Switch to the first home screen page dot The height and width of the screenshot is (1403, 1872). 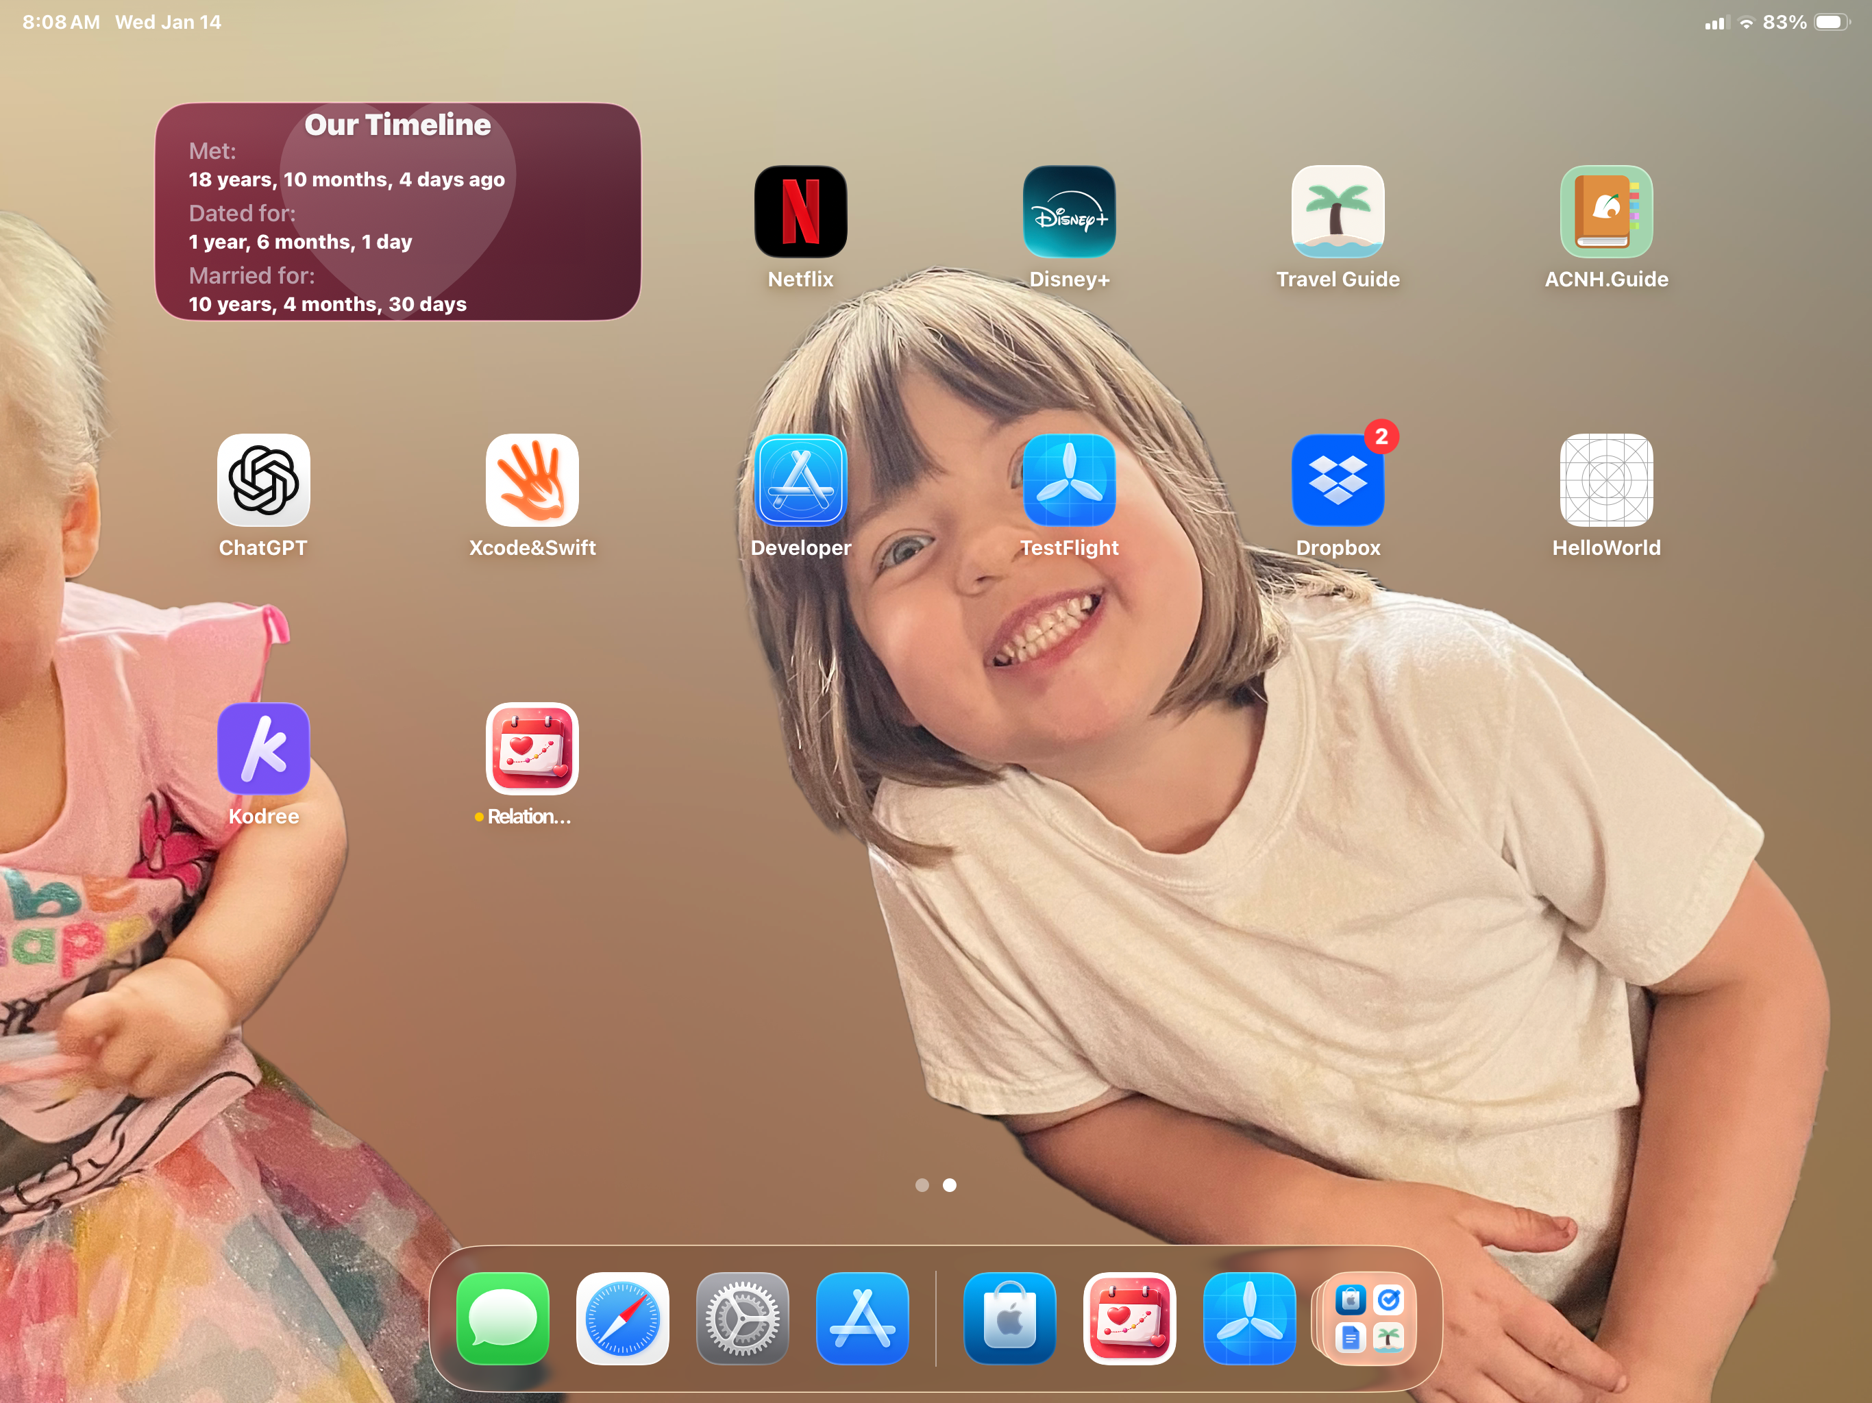(x=922, y=1184)
